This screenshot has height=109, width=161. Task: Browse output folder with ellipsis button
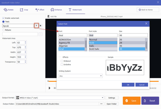(101, 104)
